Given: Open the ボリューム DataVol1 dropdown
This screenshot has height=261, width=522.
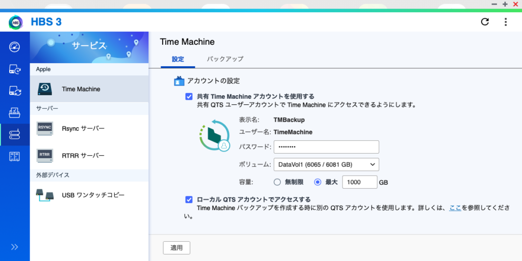Looking at the screenshot, I should click(x=326, y=164).
